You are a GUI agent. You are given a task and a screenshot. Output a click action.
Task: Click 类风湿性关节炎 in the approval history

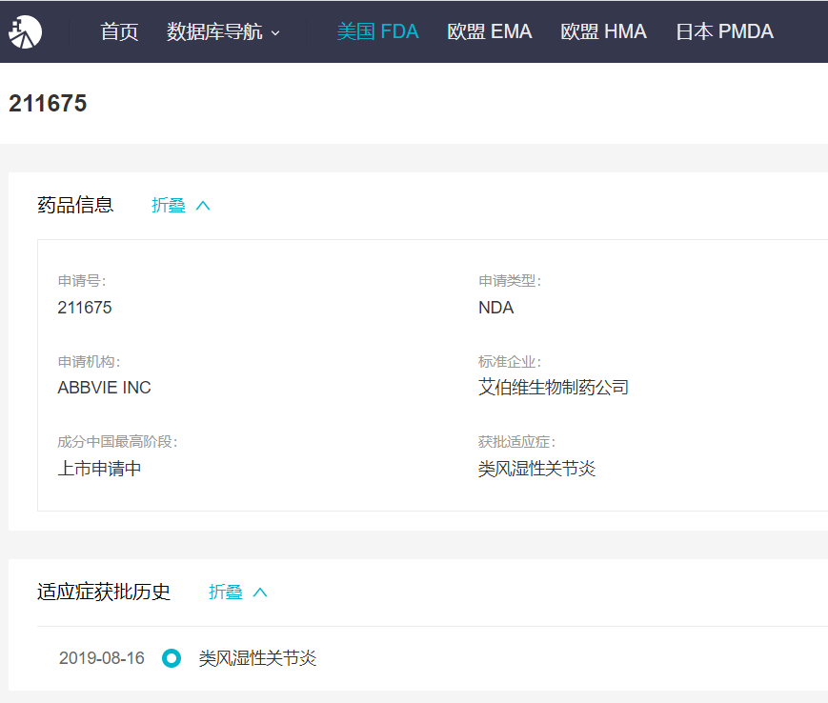pos(257,658)
